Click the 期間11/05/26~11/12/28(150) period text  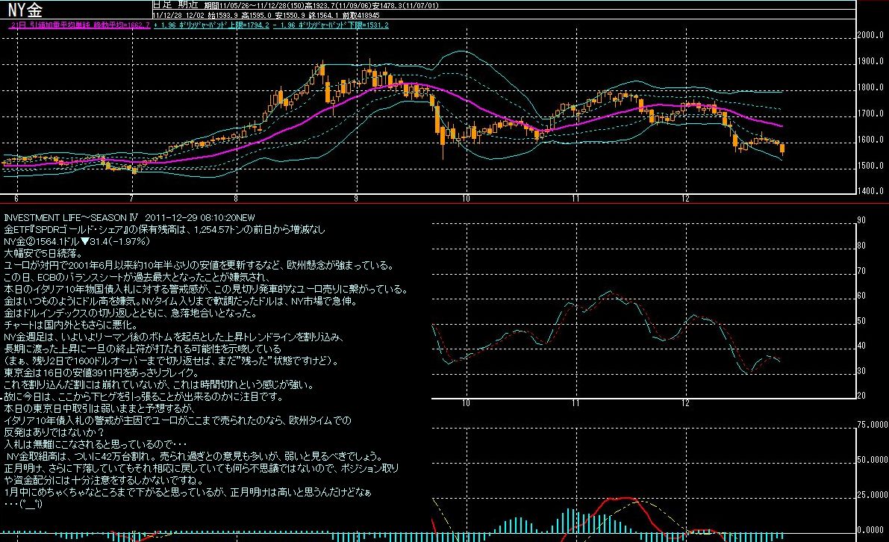click(254, 6)
